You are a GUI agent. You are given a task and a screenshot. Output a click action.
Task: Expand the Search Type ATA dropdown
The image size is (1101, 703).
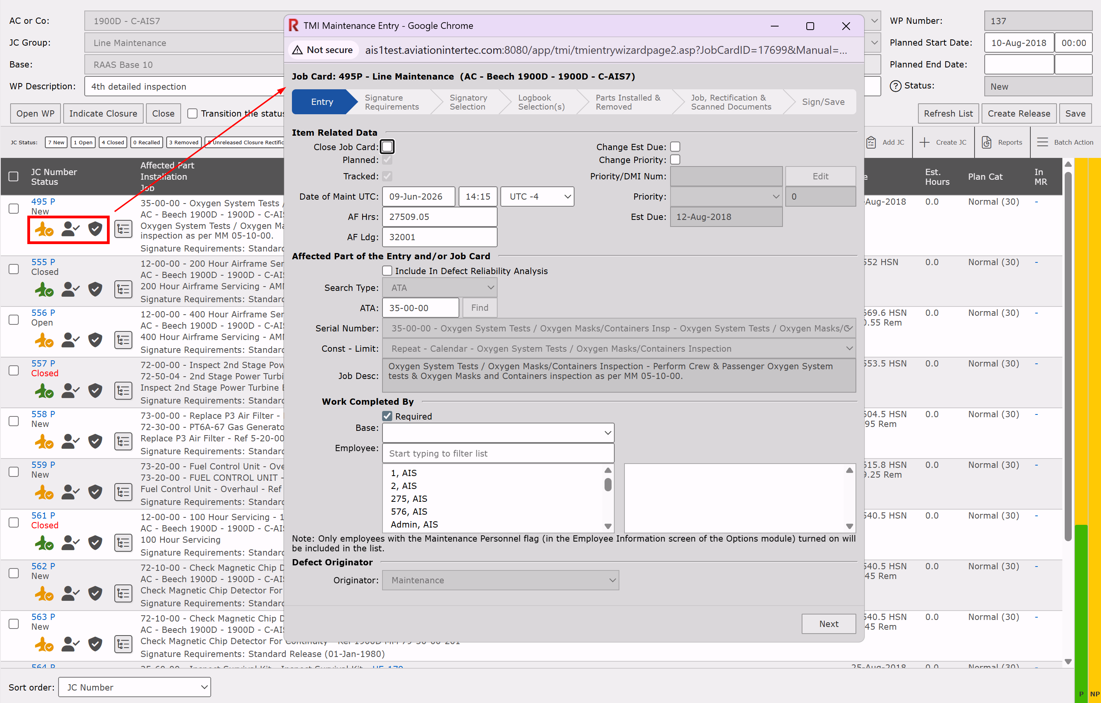click(x=440, y=288)
